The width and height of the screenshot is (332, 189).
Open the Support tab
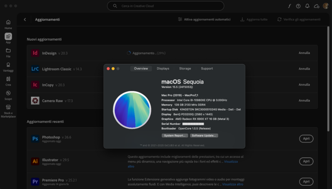tap(207, 69)
